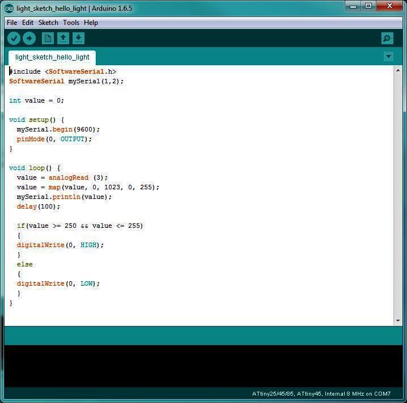The width and height of the screenshot is (407, 403).
Task: Open a sketch with the up-arrow icon
Action: click(63, 39)
